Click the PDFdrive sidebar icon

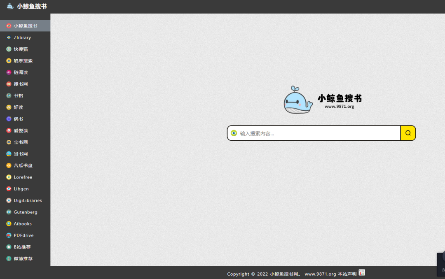(x=9, y=235)
